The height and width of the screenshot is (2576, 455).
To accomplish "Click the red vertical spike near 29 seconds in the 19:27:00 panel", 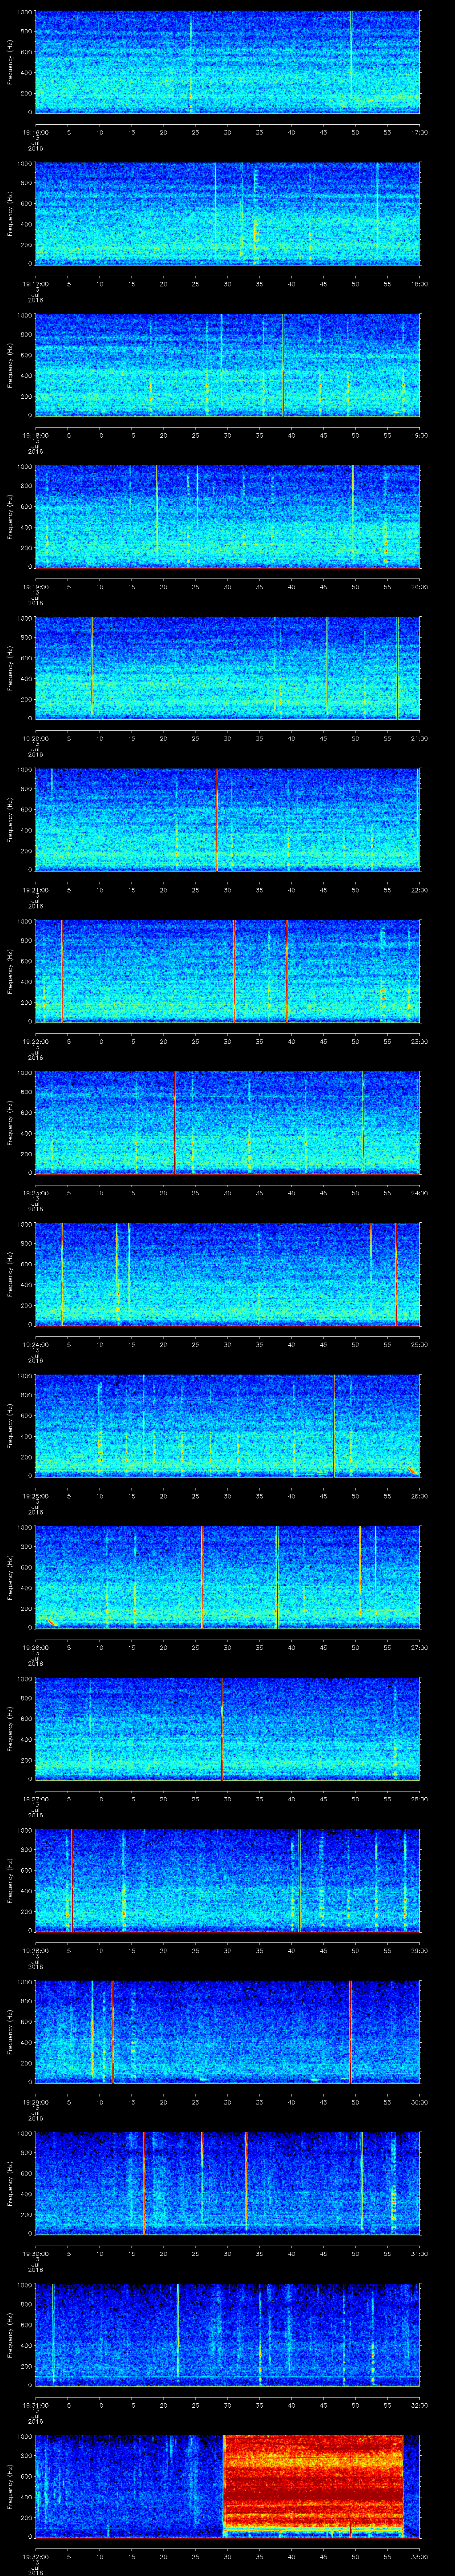I will point(222,1729).
